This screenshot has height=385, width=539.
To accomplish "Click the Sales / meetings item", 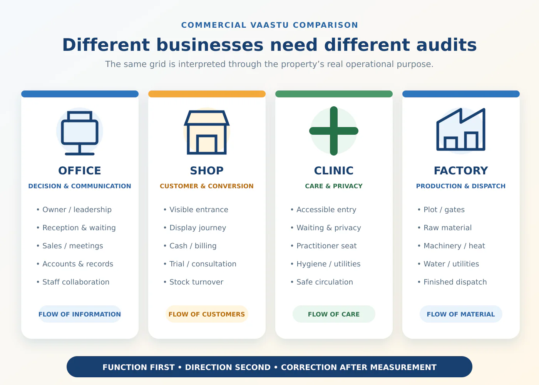I will coord(70,246).
